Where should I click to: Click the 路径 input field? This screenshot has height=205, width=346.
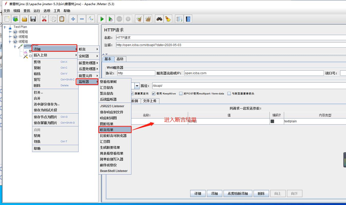(x=249, y=86)
